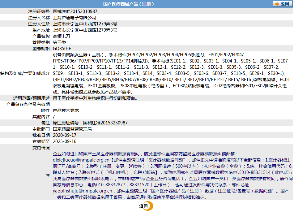
Task: Click the registrant name 上海沪通电子有限公司
Action: pyautogui.click(x=75, y=18)
